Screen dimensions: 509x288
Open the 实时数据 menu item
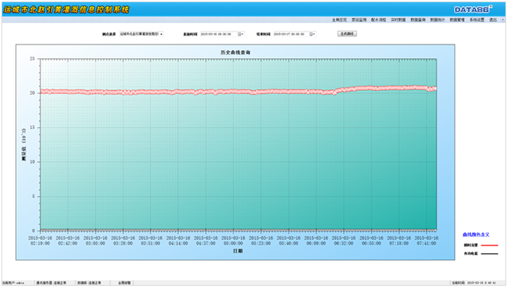[x=398, y=20]
